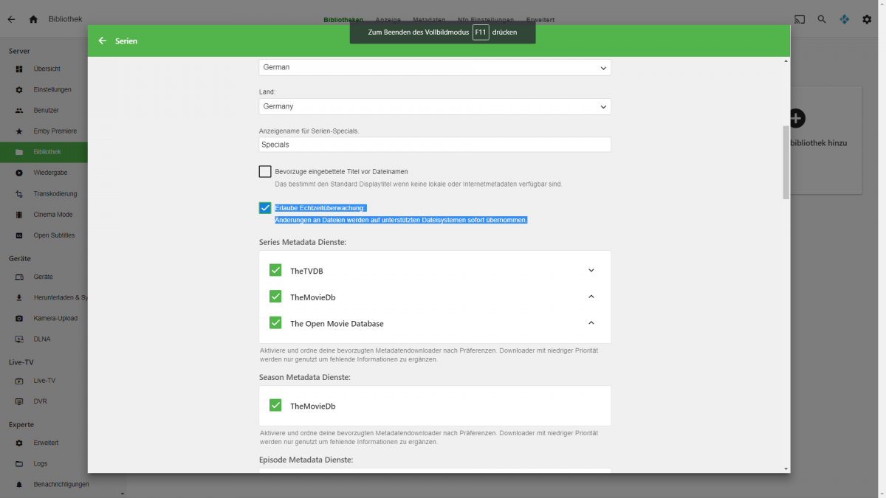886x498 pixels.
Task: Open the Erweitert tab at top
Action: (540, 20)
